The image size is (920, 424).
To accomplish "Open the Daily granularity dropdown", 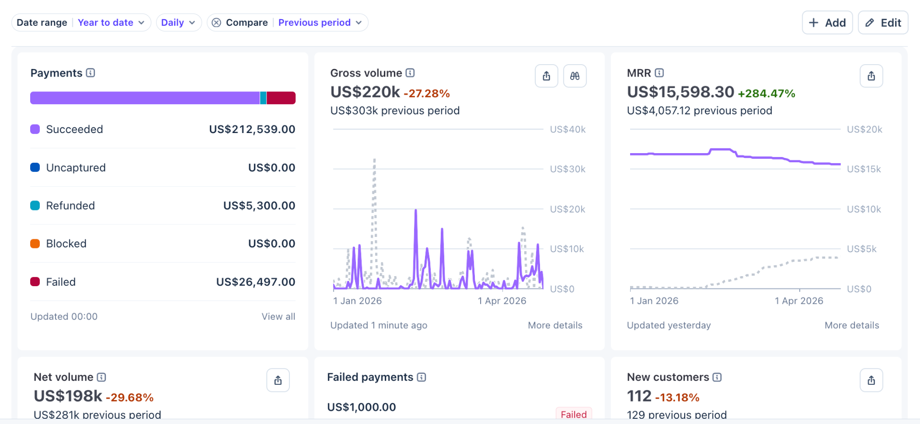I will [x=179, y=22].
